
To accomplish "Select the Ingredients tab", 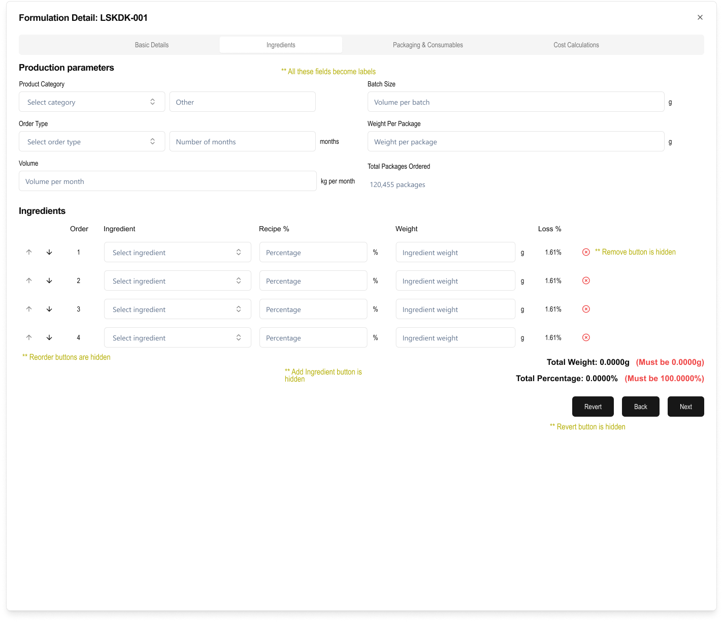I will click(x=281, y=45).
